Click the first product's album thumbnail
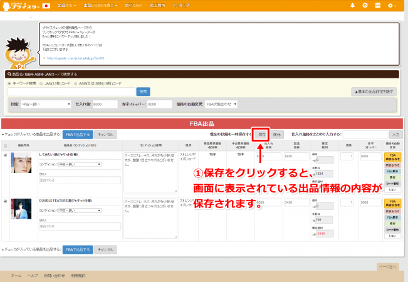 pos(21,162)
